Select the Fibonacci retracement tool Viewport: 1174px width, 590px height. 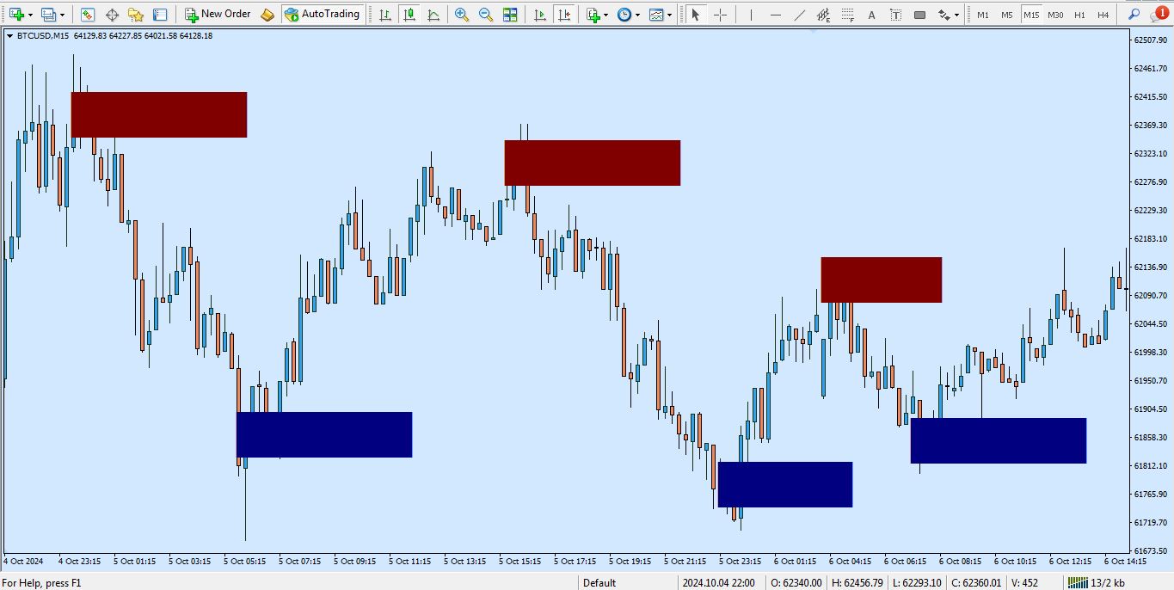coord(823,15)
